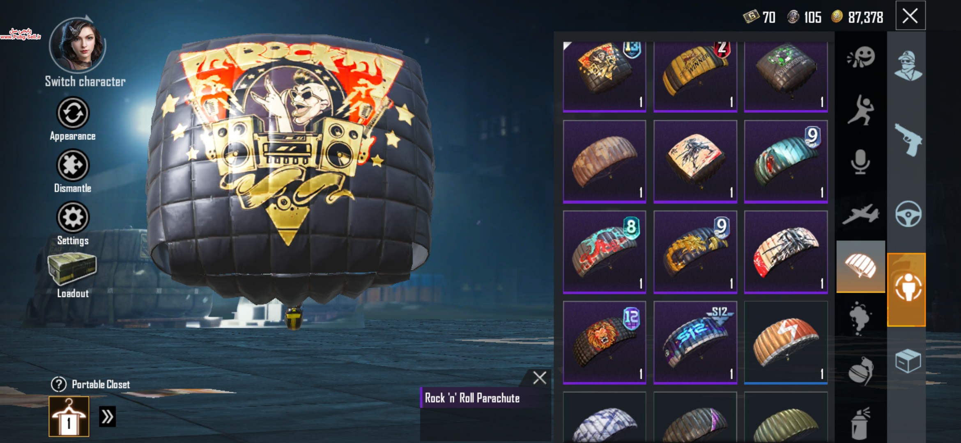Open the steering wheel vehicle tab
The height and width of the screenshot is (443, 961).
coord(908,214)
